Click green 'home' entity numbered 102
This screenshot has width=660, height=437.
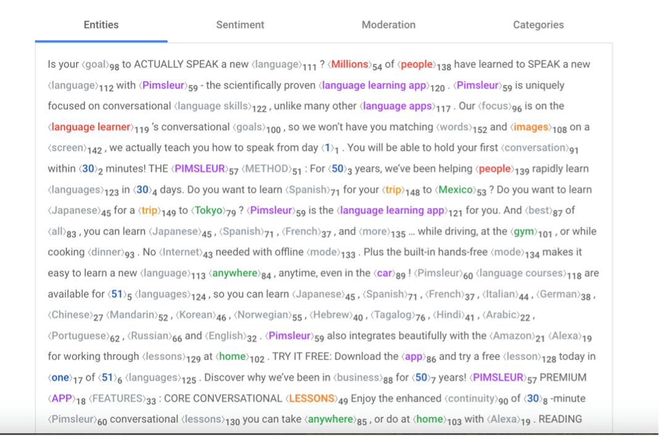(x=232, y=357)
